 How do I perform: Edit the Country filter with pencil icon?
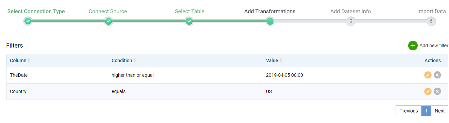point(428,91)
